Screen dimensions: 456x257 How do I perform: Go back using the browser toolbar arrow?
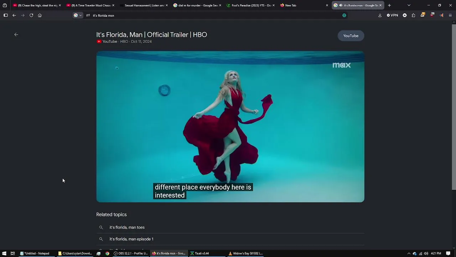pos(14,15)
